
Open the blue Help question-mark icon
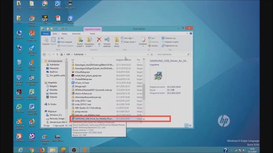[x=191, y=33]
